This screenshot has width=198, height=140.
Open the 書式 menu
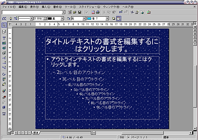[58, 7]
